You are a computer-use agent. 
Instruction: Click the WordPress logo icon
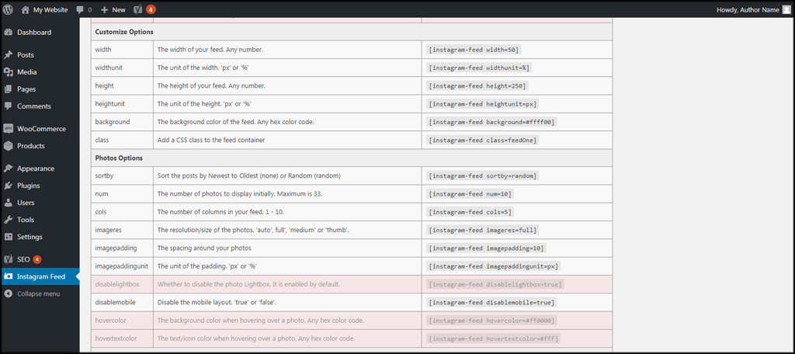coord(8,9)
